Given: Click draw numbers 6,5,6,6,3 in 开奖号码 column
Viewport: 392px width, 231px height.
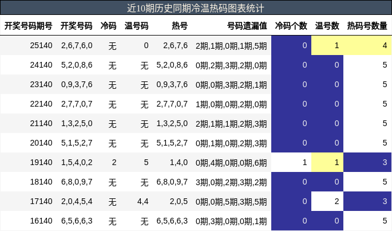Looking at the screenshot, I should pyautogui.click(x=77, y=221).
